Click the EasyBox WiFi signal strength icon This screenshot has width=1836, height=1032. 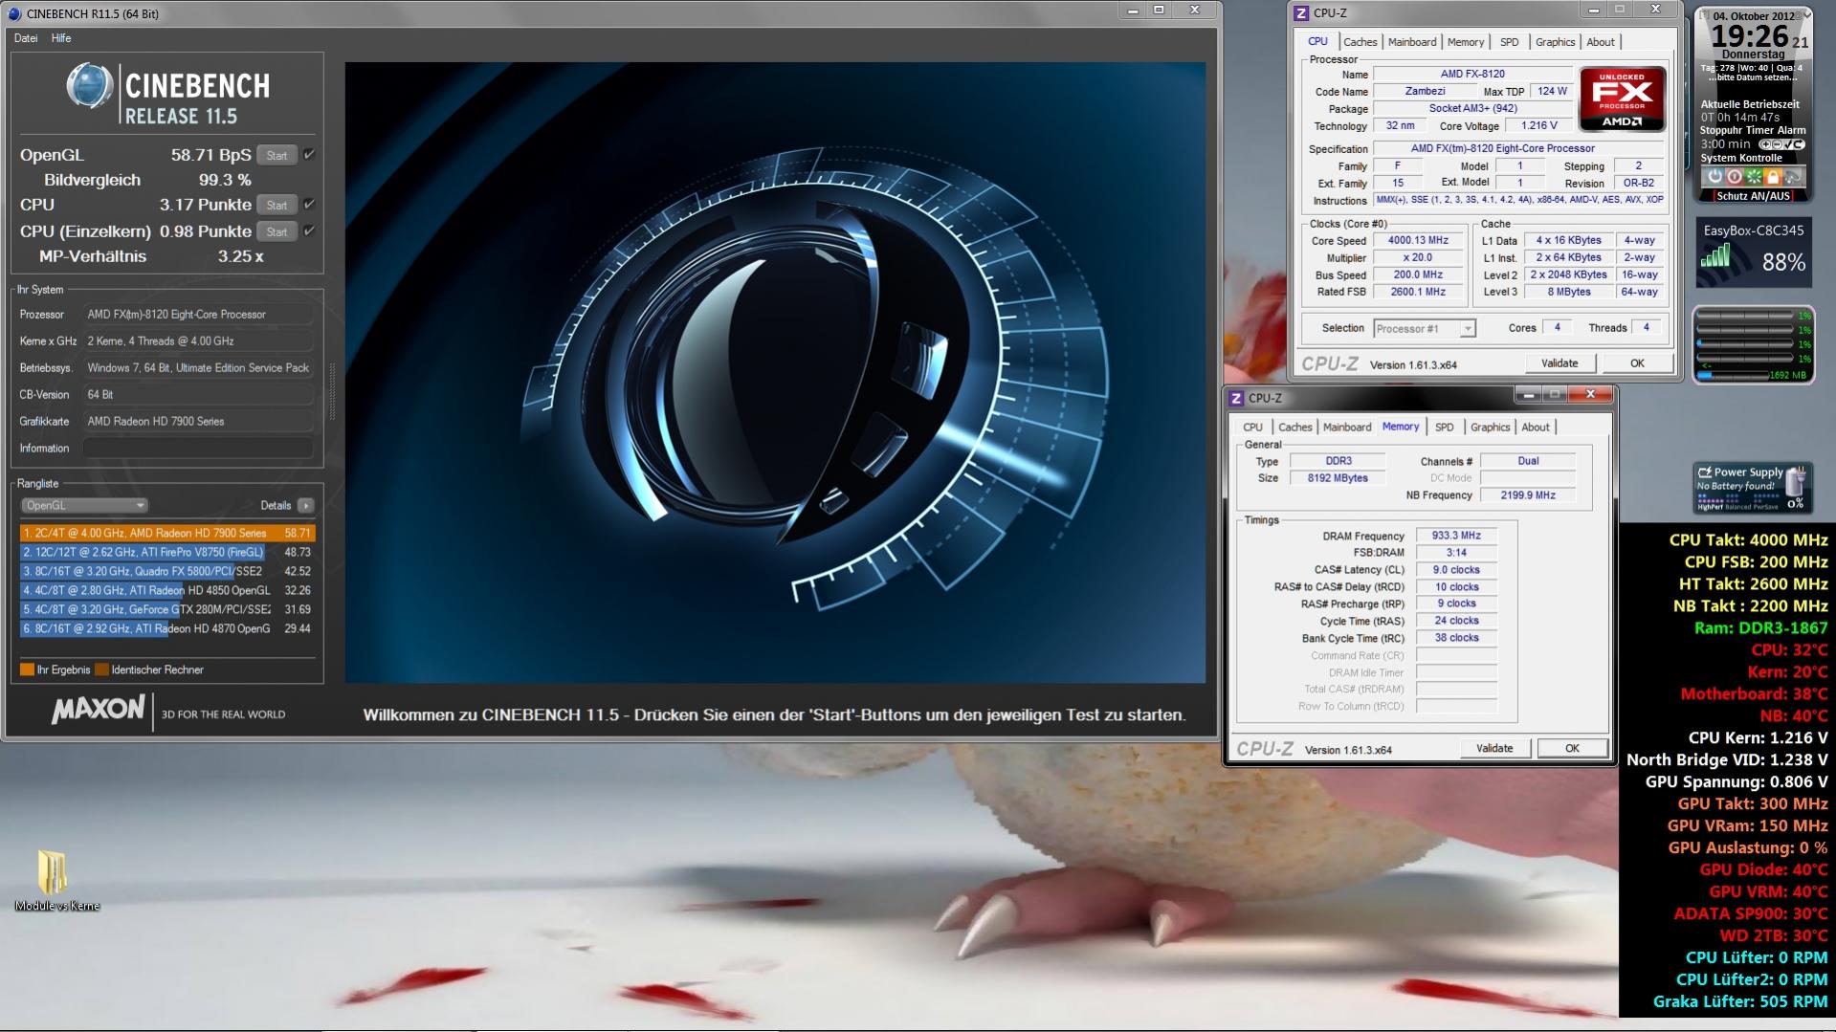point(1715,255)
